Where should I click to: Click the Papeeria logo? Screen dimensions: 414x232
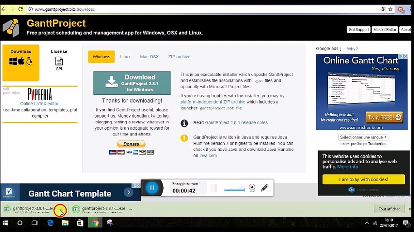pyautogui.click(x=39, y=95)
